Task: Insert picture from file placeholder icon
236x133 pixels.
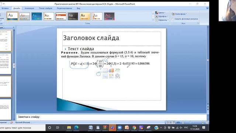Action: point(105,76)
